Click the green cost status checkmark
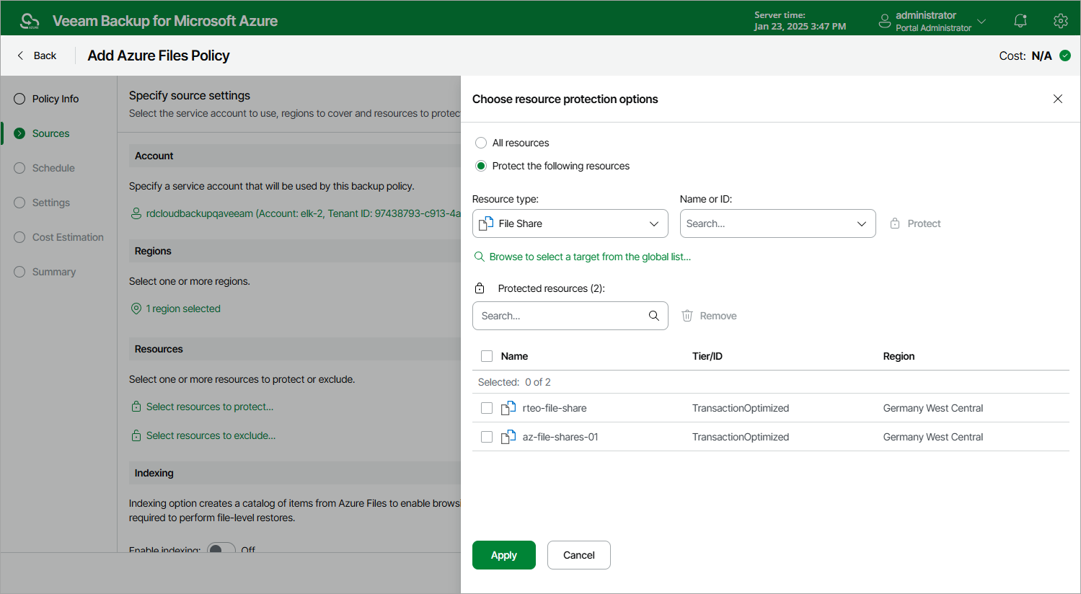The image size is (1081, 594). 1065,56
